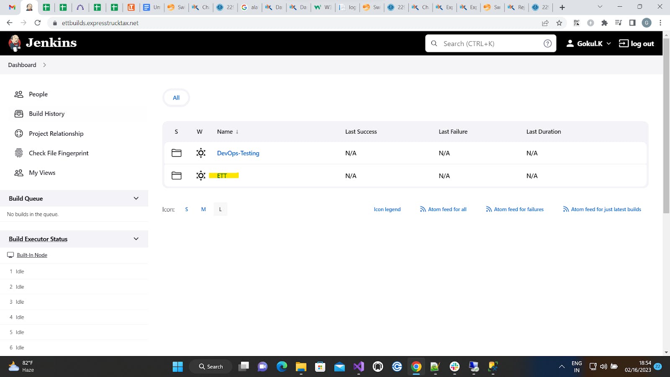Viewport: 670px width, 377px height.
Task: Set icon size to S
Action: point(187,209)
